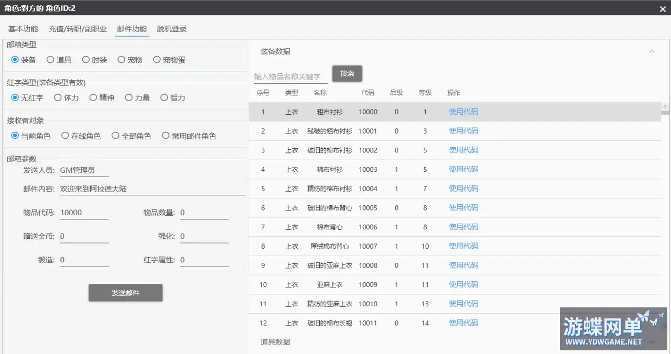Select code cell 10005
Viewport: 671px width, 354px height.
pos(368,208)
